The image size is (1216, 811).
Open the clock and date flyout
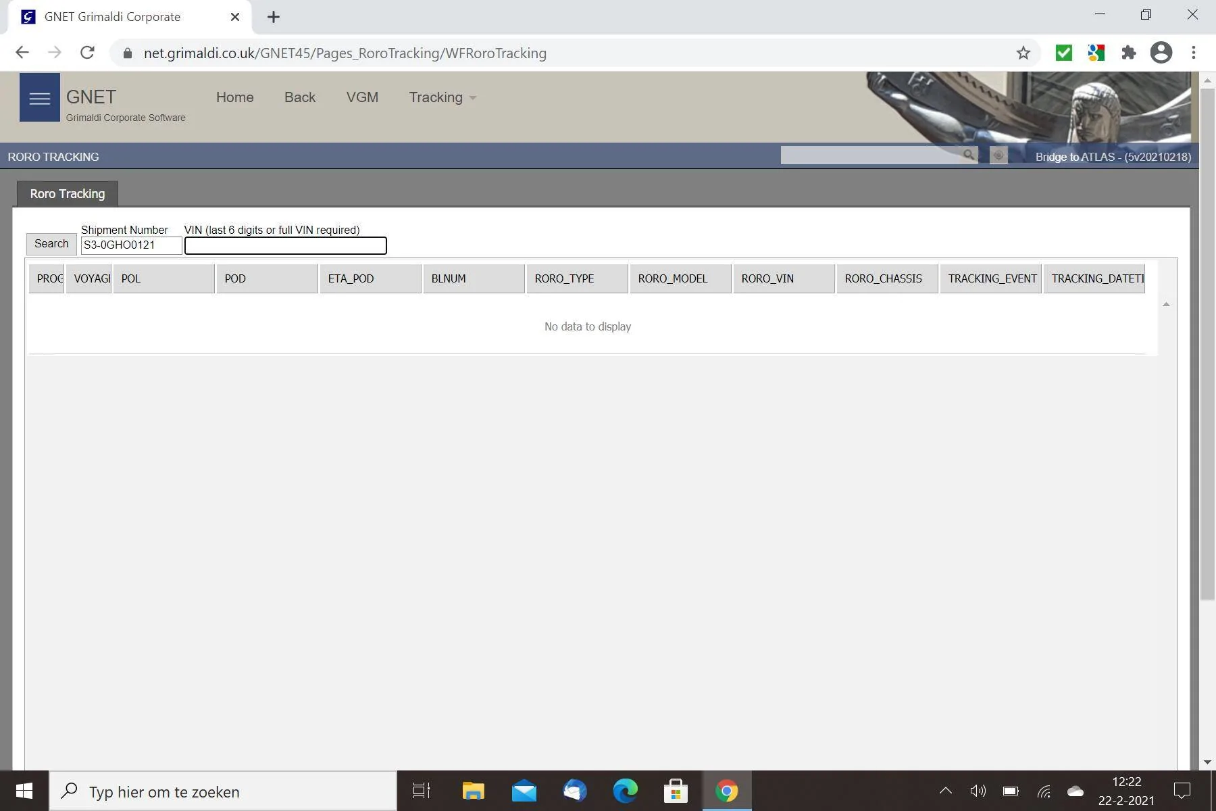pos(1126,791)
